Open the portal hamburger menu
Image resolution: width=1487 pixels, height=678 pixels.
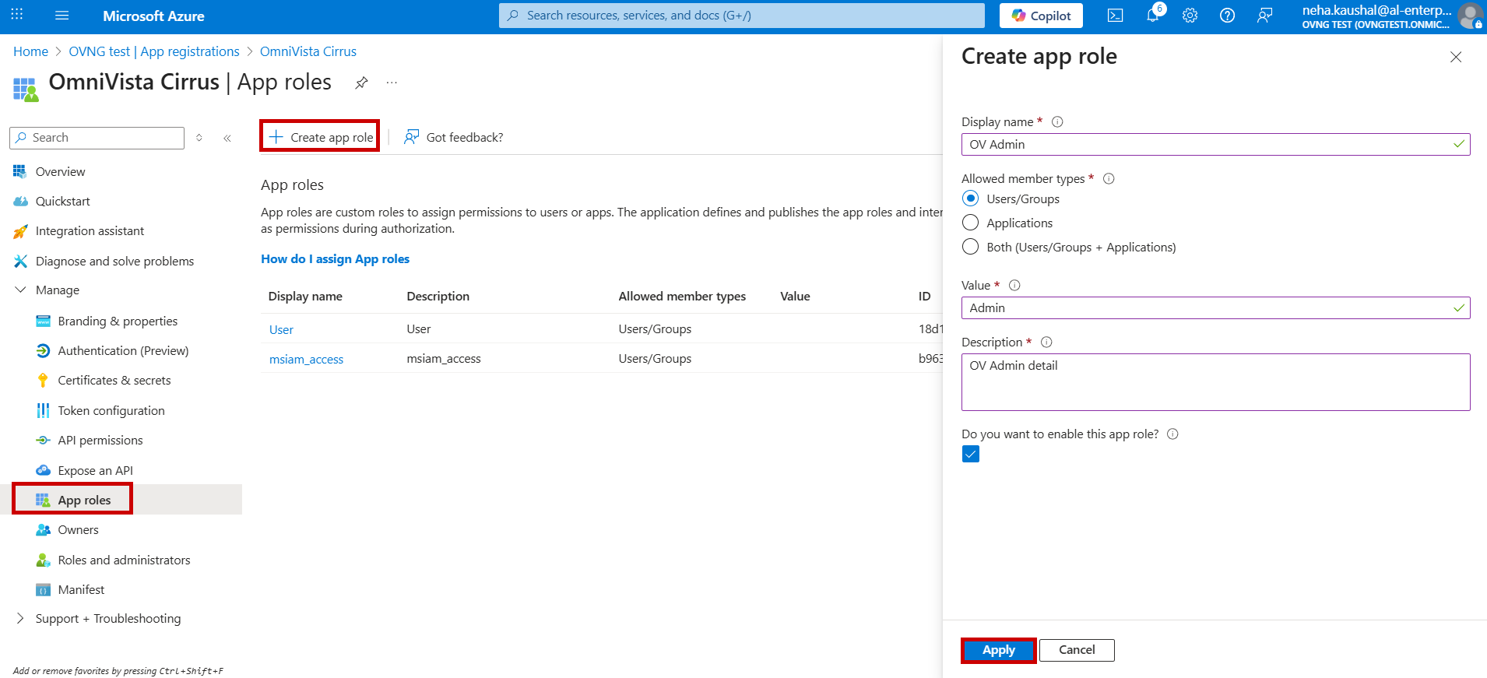[x=62, y=16]
